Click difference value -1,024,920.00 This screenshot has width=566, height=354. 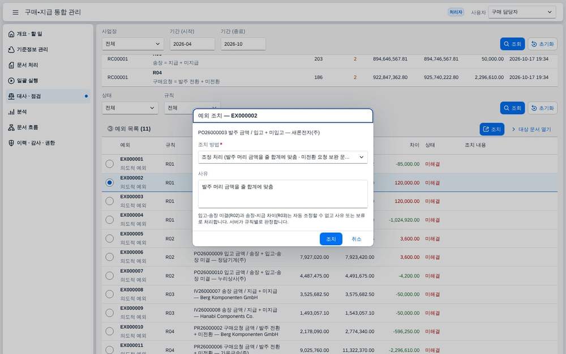pyautogui.click(x=404, y=220)
